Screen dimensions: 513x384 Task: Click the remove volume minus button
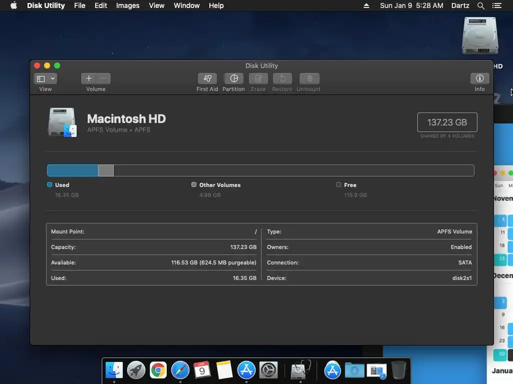[103, 78]
